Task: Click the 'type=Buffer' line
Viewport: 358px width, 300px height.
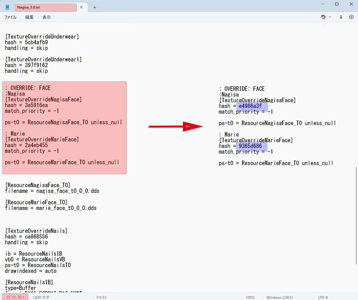Action: [x=20, y=288]
